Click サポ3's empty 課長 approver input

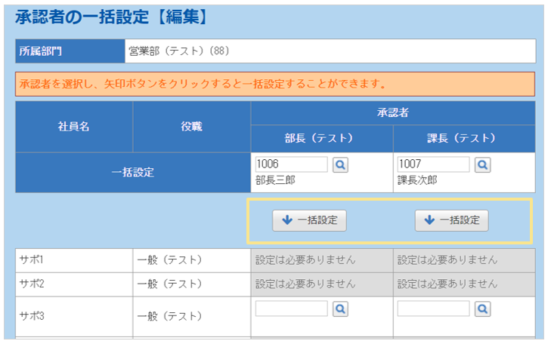click(433, 309)
